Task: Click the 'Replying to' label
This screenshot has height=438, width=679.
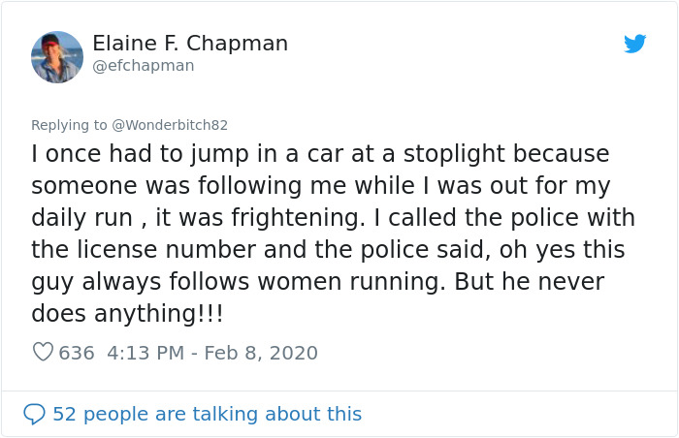Action: (x=69, y=125)
